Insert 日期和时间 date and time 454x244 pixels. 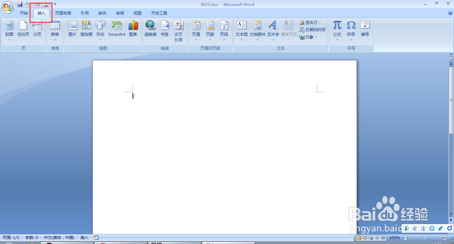pos(312,30)
